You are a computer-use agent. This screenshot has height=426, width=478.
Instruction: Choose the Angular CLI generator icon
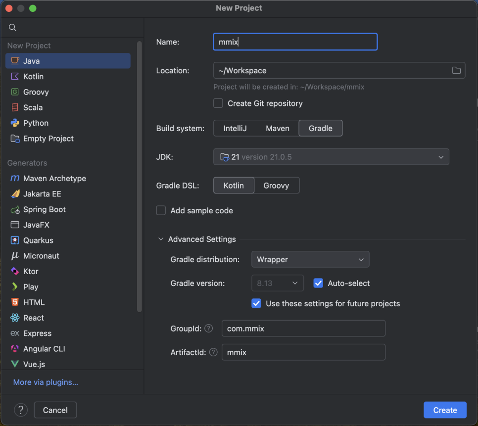pyautogui.click(x=15, y=349)
